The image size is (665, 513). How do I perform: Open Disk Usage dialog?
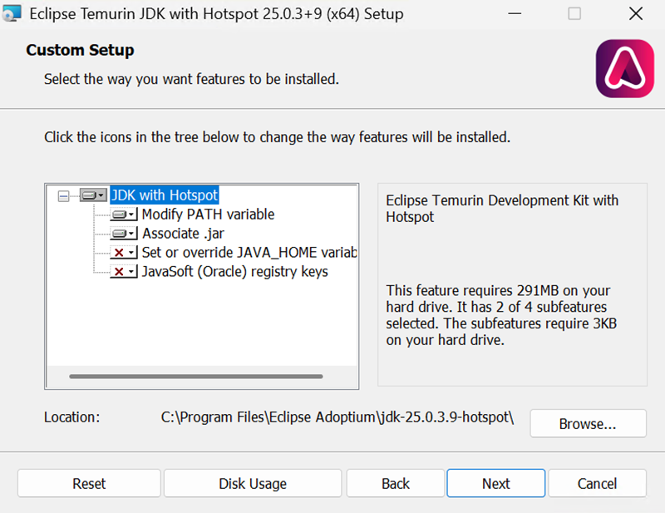pyautogui.click(x=253, y=483)
